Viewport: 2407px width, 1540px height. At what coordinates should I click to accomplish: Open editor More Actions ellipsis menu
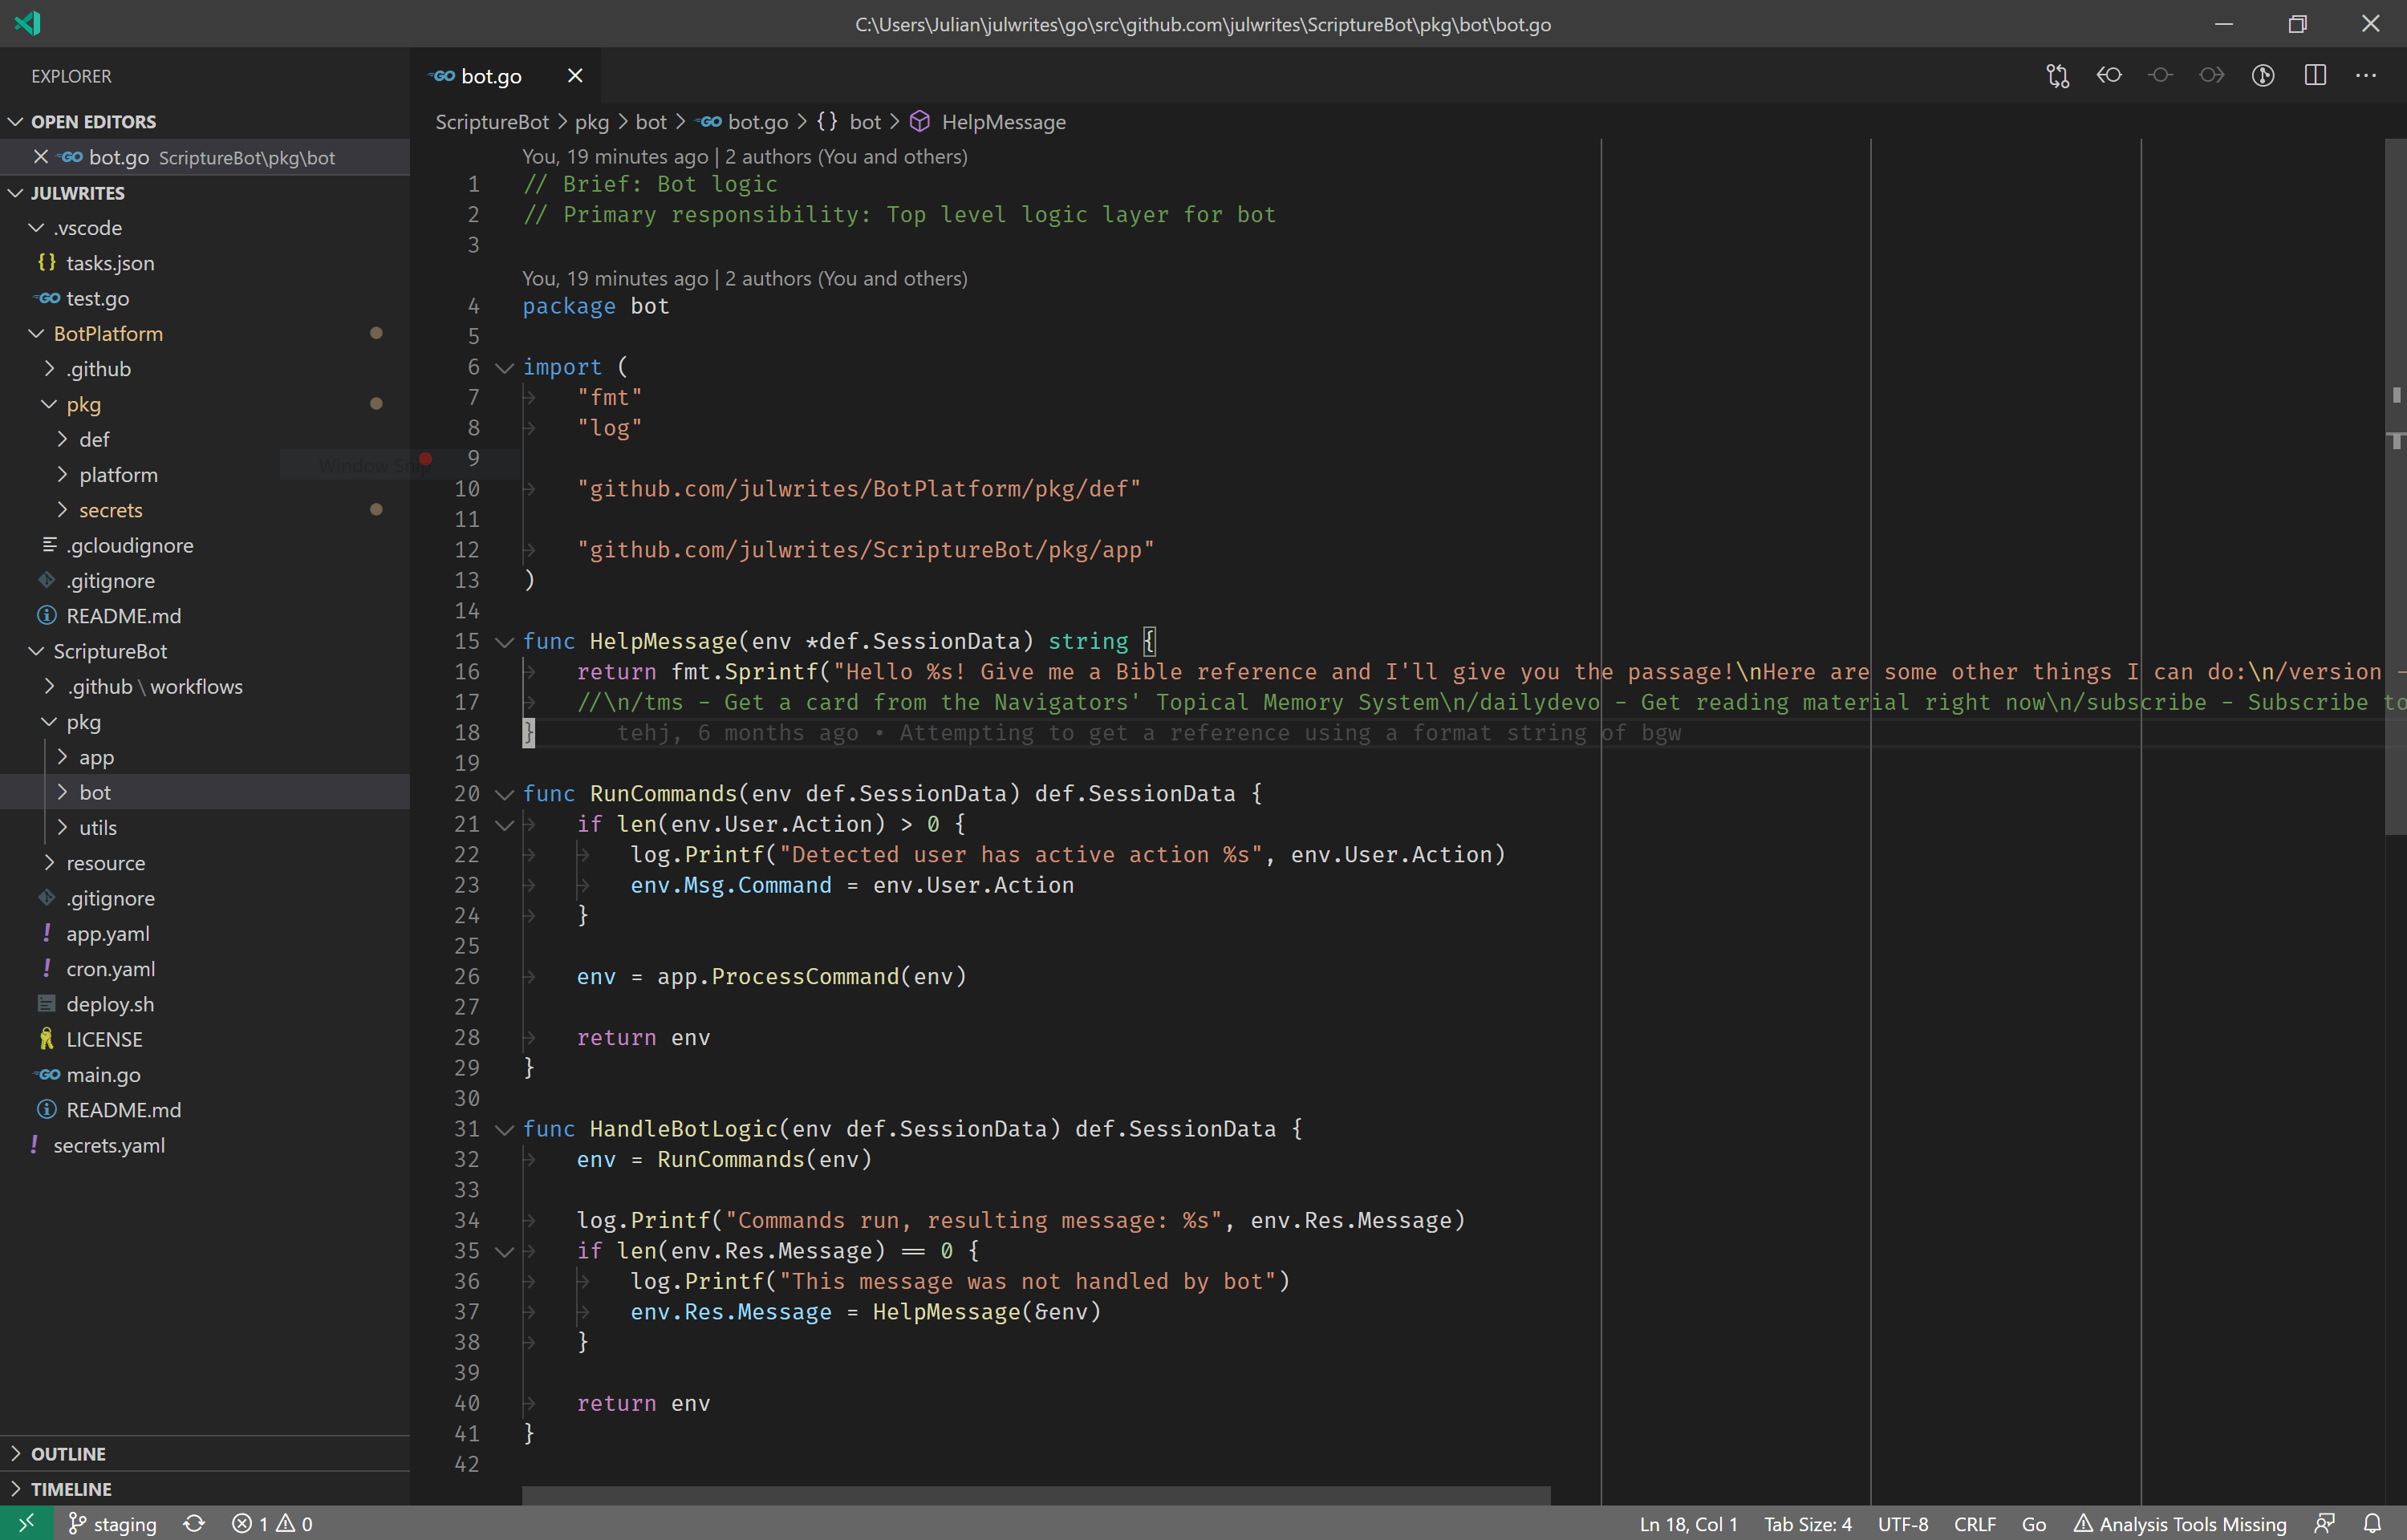click(2366, 76)
